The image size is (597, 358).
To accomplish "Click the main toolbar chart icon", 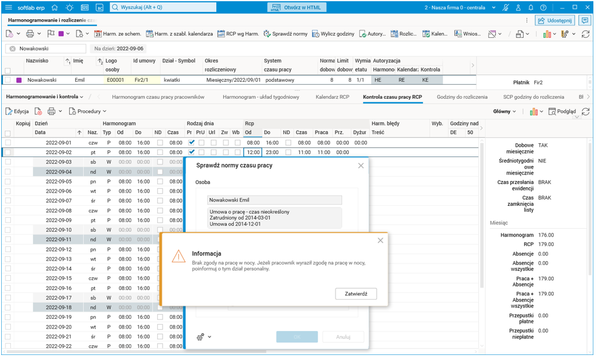I will (x=547, y=34).
